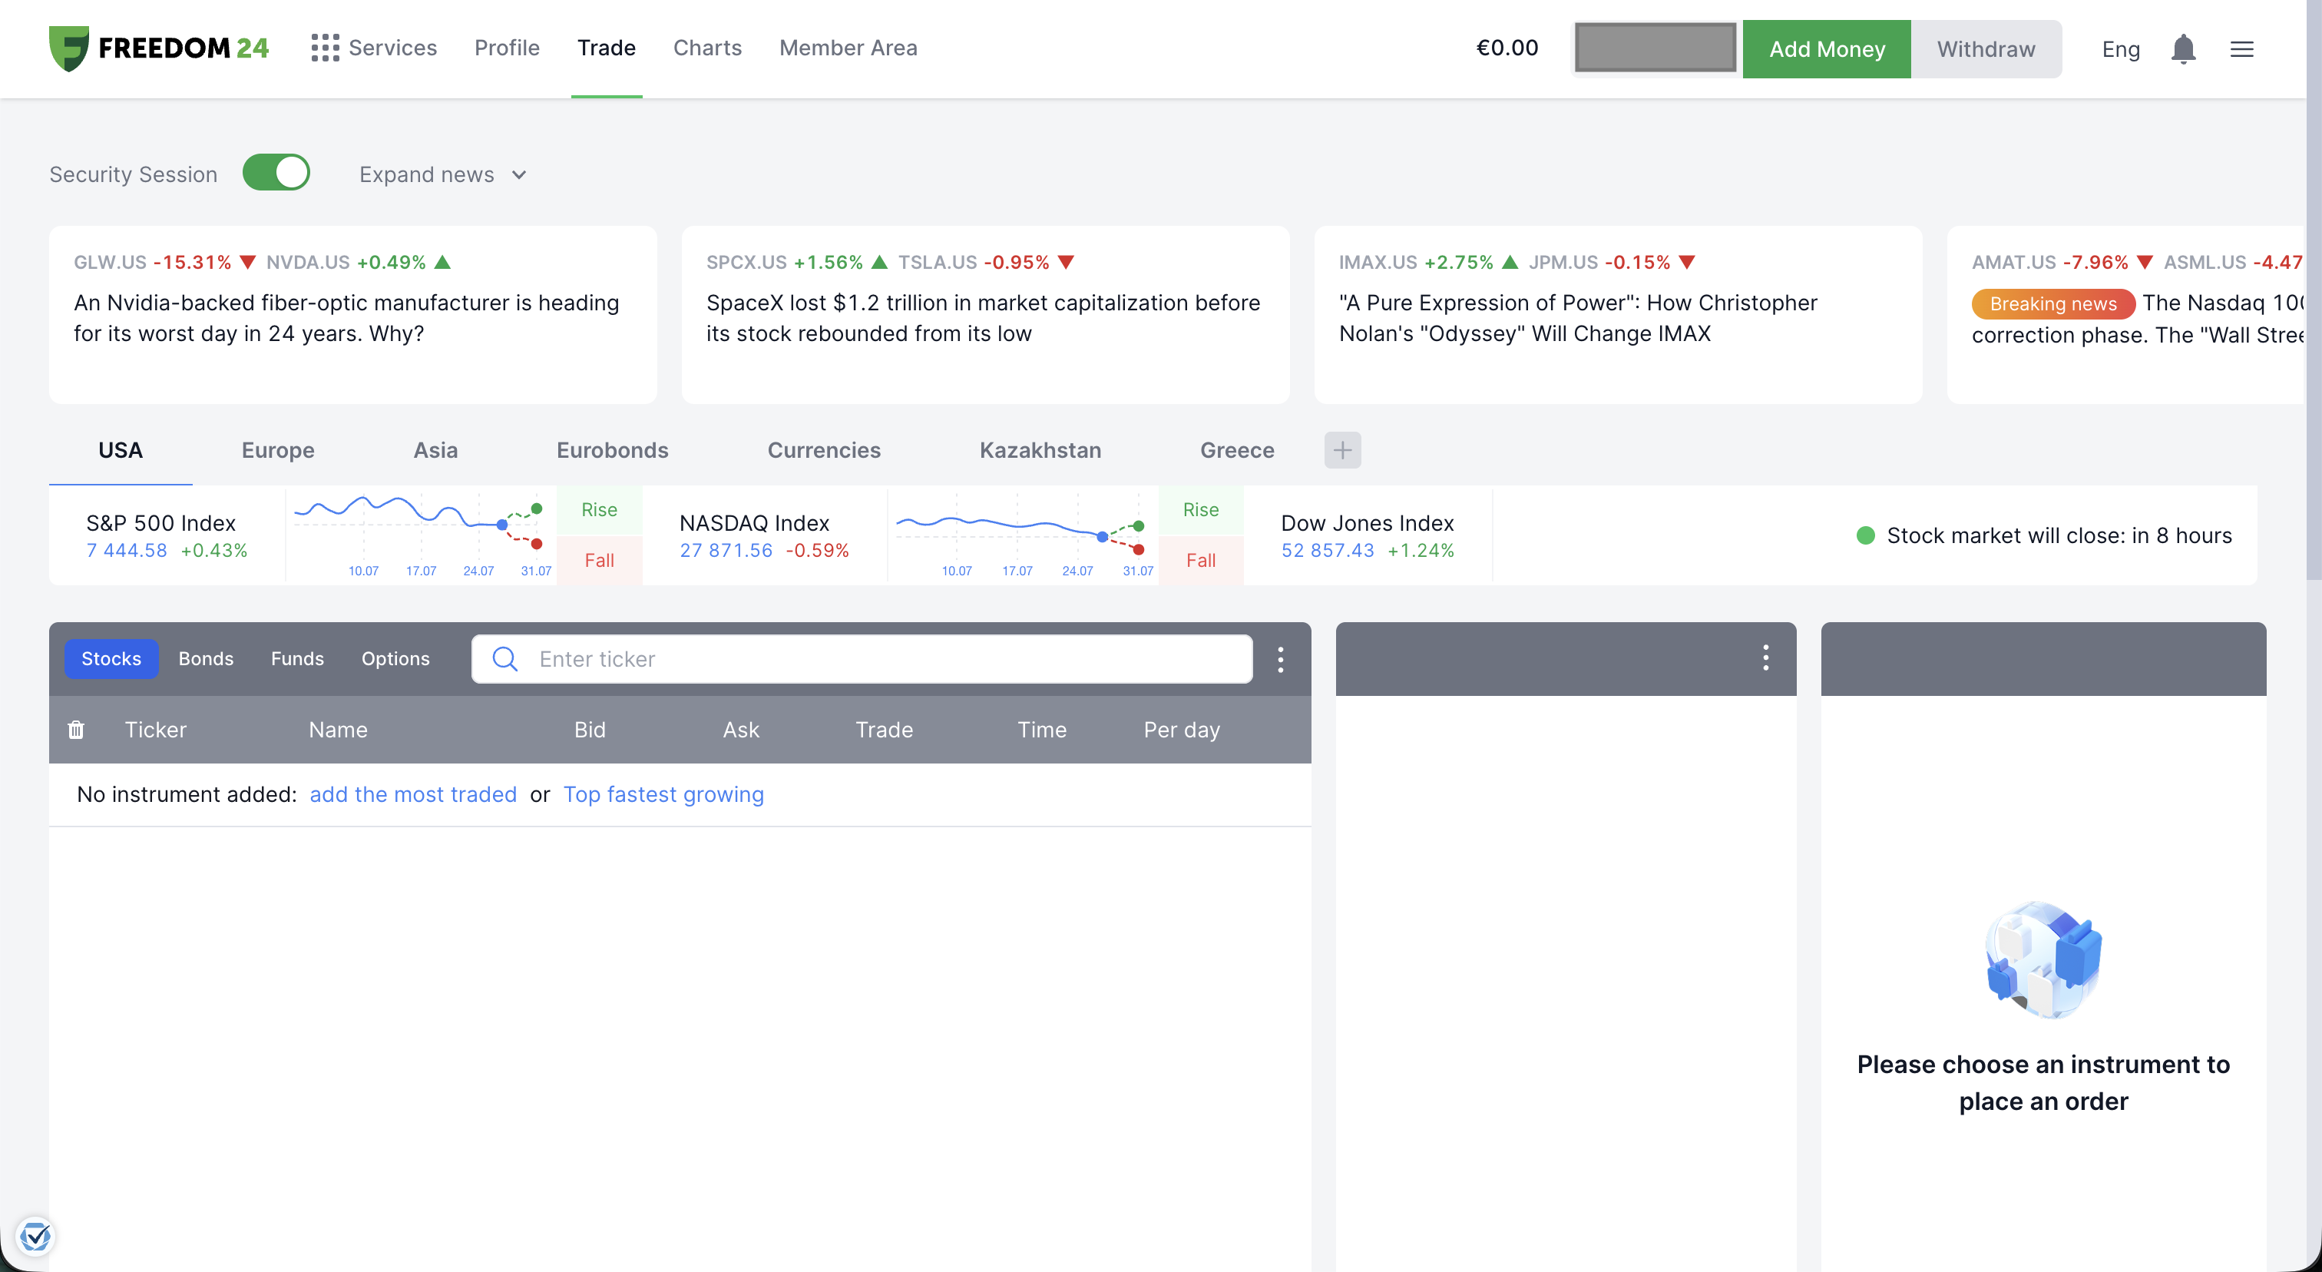Viewport: 2322px width, 1272px height.
Task: Select the Bonds instrument tab
Action: 206,659
